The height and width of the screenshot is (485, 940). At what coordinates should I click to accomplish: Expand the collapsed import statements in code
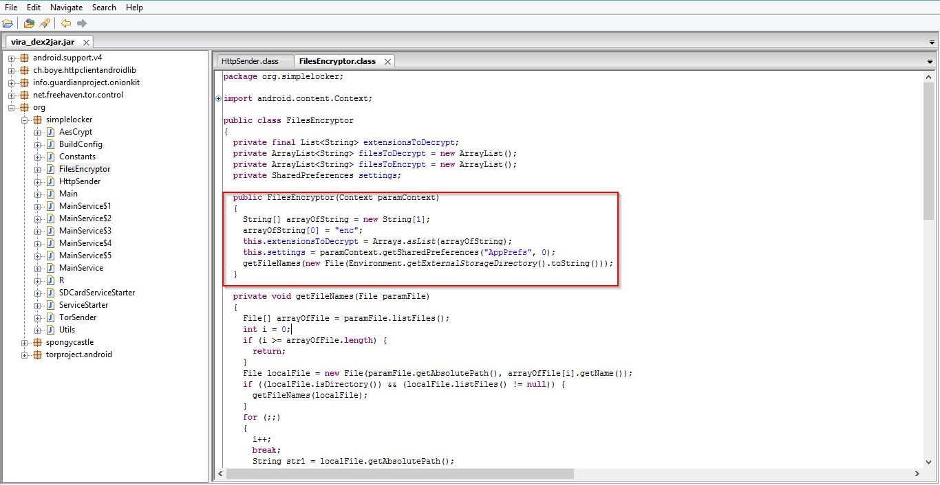click(219, 99)
